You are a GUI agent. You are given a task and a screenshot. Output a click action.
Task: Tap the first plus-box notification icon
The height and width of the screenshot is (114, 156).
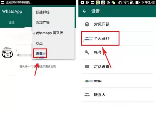[x=82, y=3]
